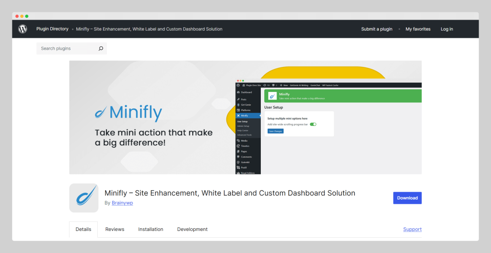Viewport: 491px width, 253px height.
Task: Open the Support link
Action: pyautogui.click(x=412, y=229)
